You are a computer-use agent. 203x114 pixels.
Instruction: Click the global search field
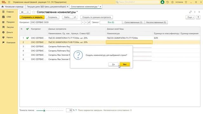pos(137,2)
